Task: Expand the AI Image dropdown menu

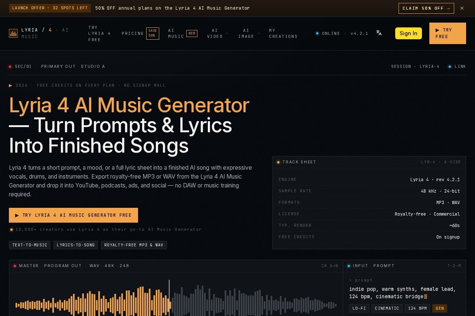Action: click(249, 33)
